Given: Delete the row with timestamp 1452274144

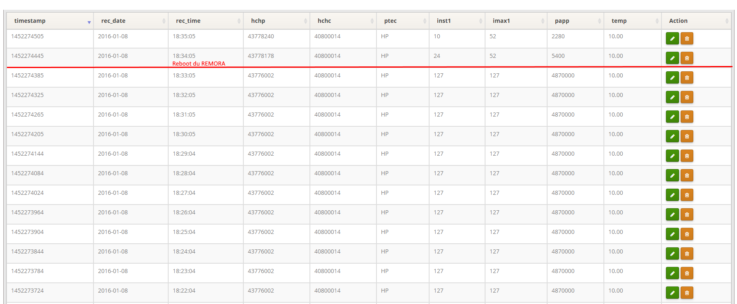Looking at the screenshot, I should click(687, 156).
